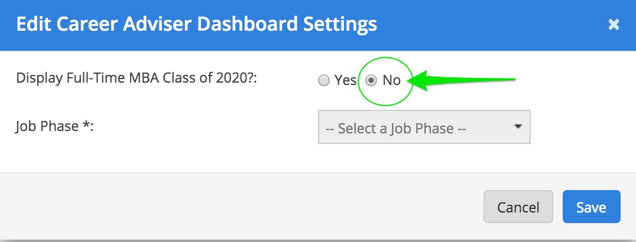Screen dimensions: 636x242
Task: Close the dashboard settings dialog with the X icon
Action: click(x=614, y=25)
